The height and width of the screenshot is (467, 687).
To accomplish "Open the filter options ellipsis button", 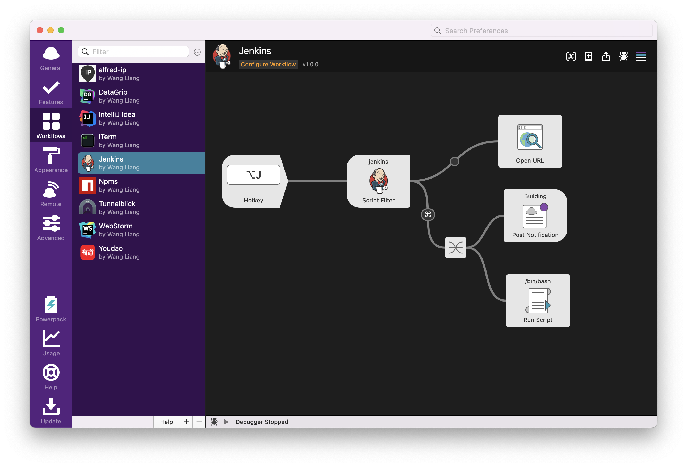I will click(x=197, y=52).
